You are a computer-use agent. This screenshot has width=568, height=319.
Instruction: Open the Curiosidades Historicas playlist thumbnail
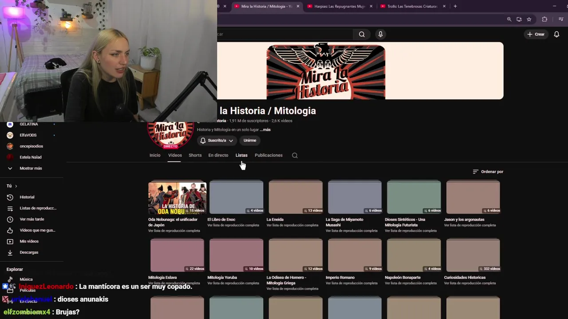(x=473, y=255)
